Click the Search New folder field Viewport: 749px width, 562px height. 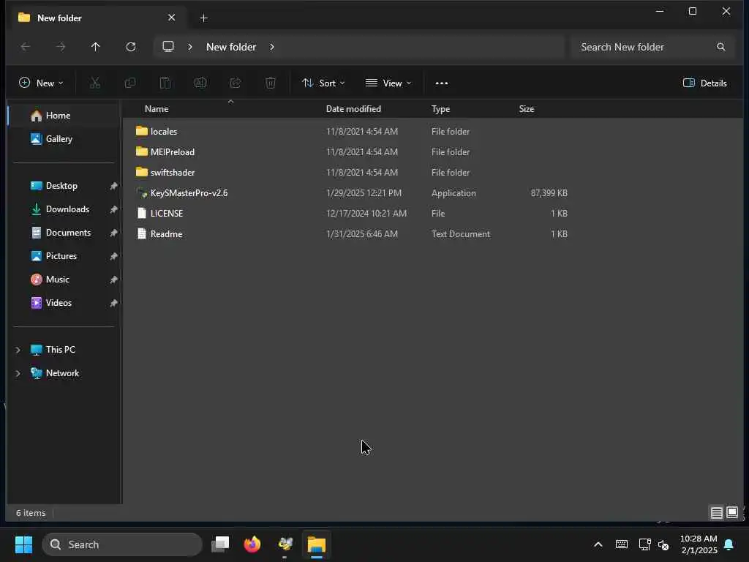[x=652, y=47]
